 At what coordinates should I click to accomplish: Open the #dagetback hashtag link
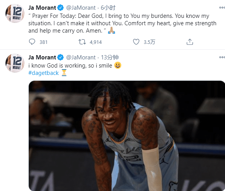pyautogui.click(x=44, y=73)
